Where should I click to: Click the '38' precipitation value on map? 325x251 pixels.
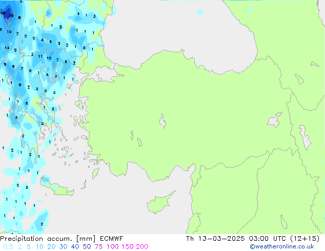tap(11, 15)
